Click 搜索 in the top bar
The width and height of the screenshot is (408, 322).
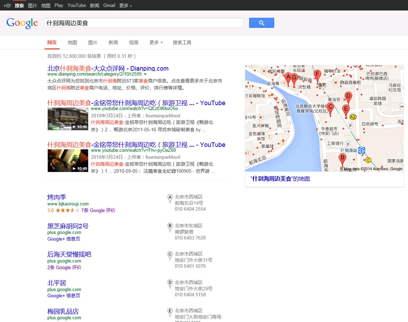click(20, 6)
